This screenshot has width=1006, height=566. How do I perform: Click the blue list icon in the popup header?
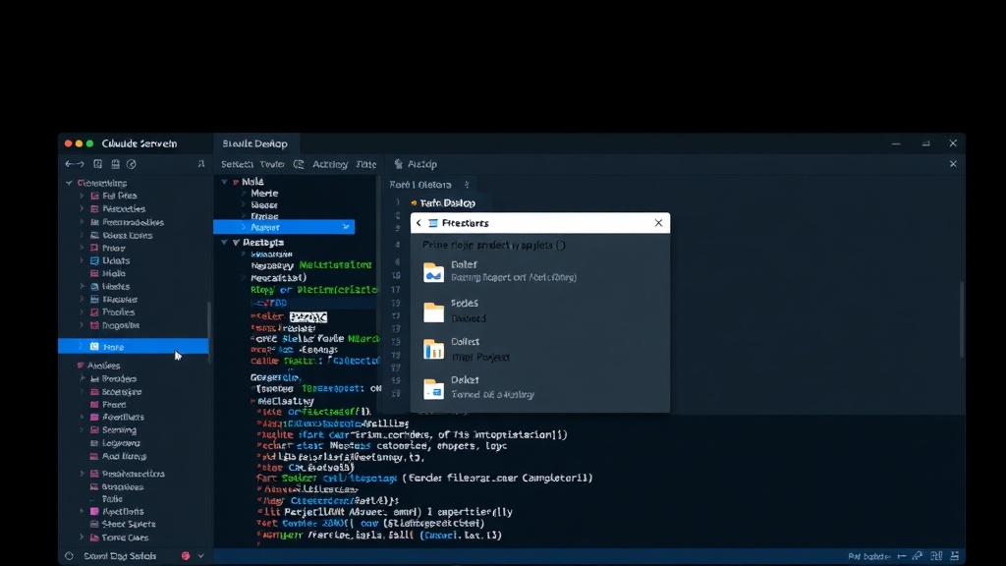click(x=433, y=223)
